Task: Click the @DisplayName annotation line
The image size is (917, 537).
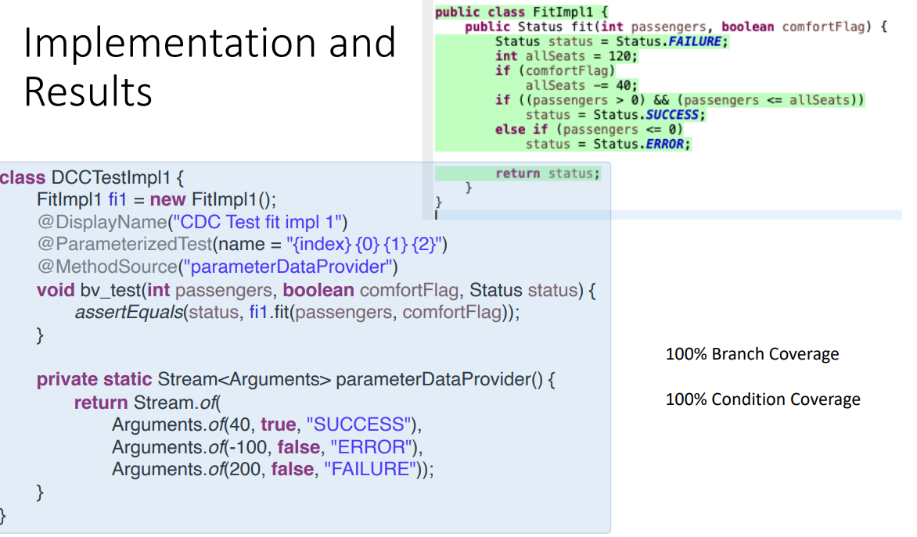Action: [x=192, y=222]
